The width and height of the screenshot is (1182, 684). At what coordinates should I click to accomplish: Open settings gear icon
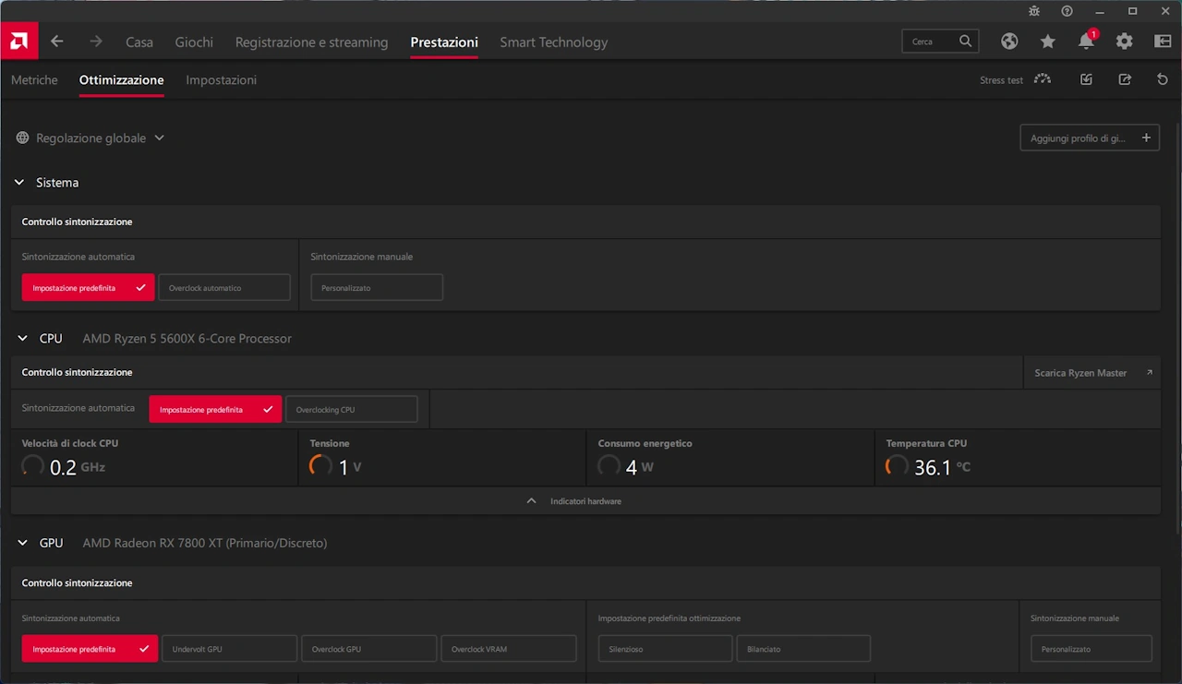tap(1124, 42)
